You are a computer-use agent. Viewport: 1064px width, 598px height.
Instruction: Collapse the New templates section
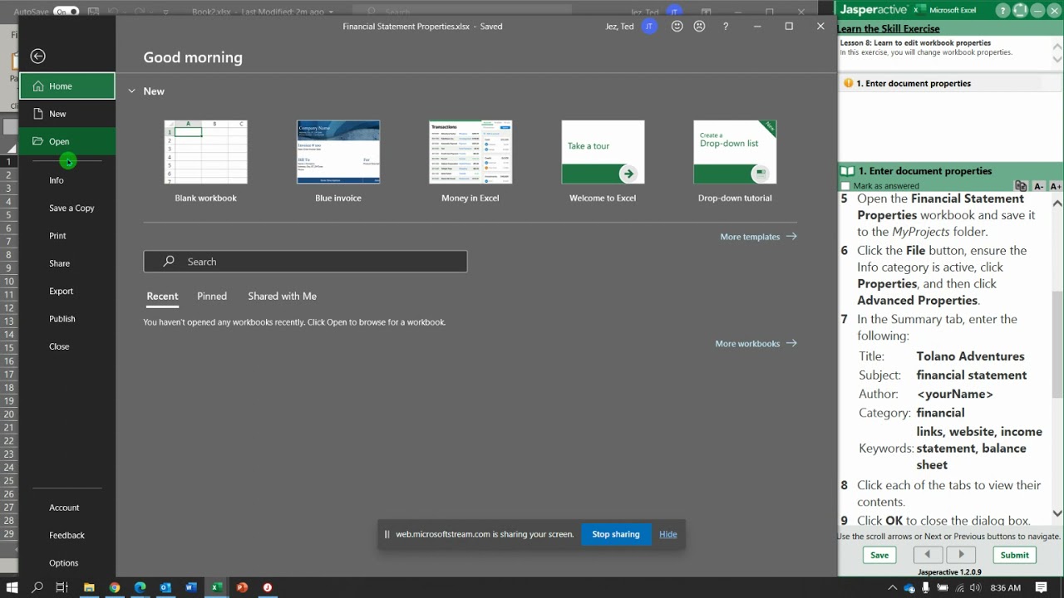[x=132, y=91]
